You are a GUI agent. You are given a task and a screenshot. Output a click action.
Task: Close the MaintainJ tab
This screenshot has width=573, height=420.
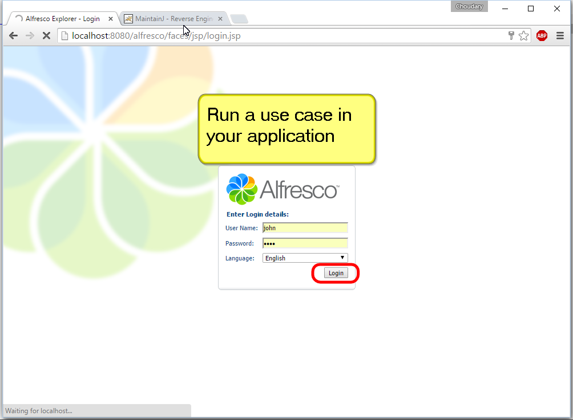coord(220,19)
